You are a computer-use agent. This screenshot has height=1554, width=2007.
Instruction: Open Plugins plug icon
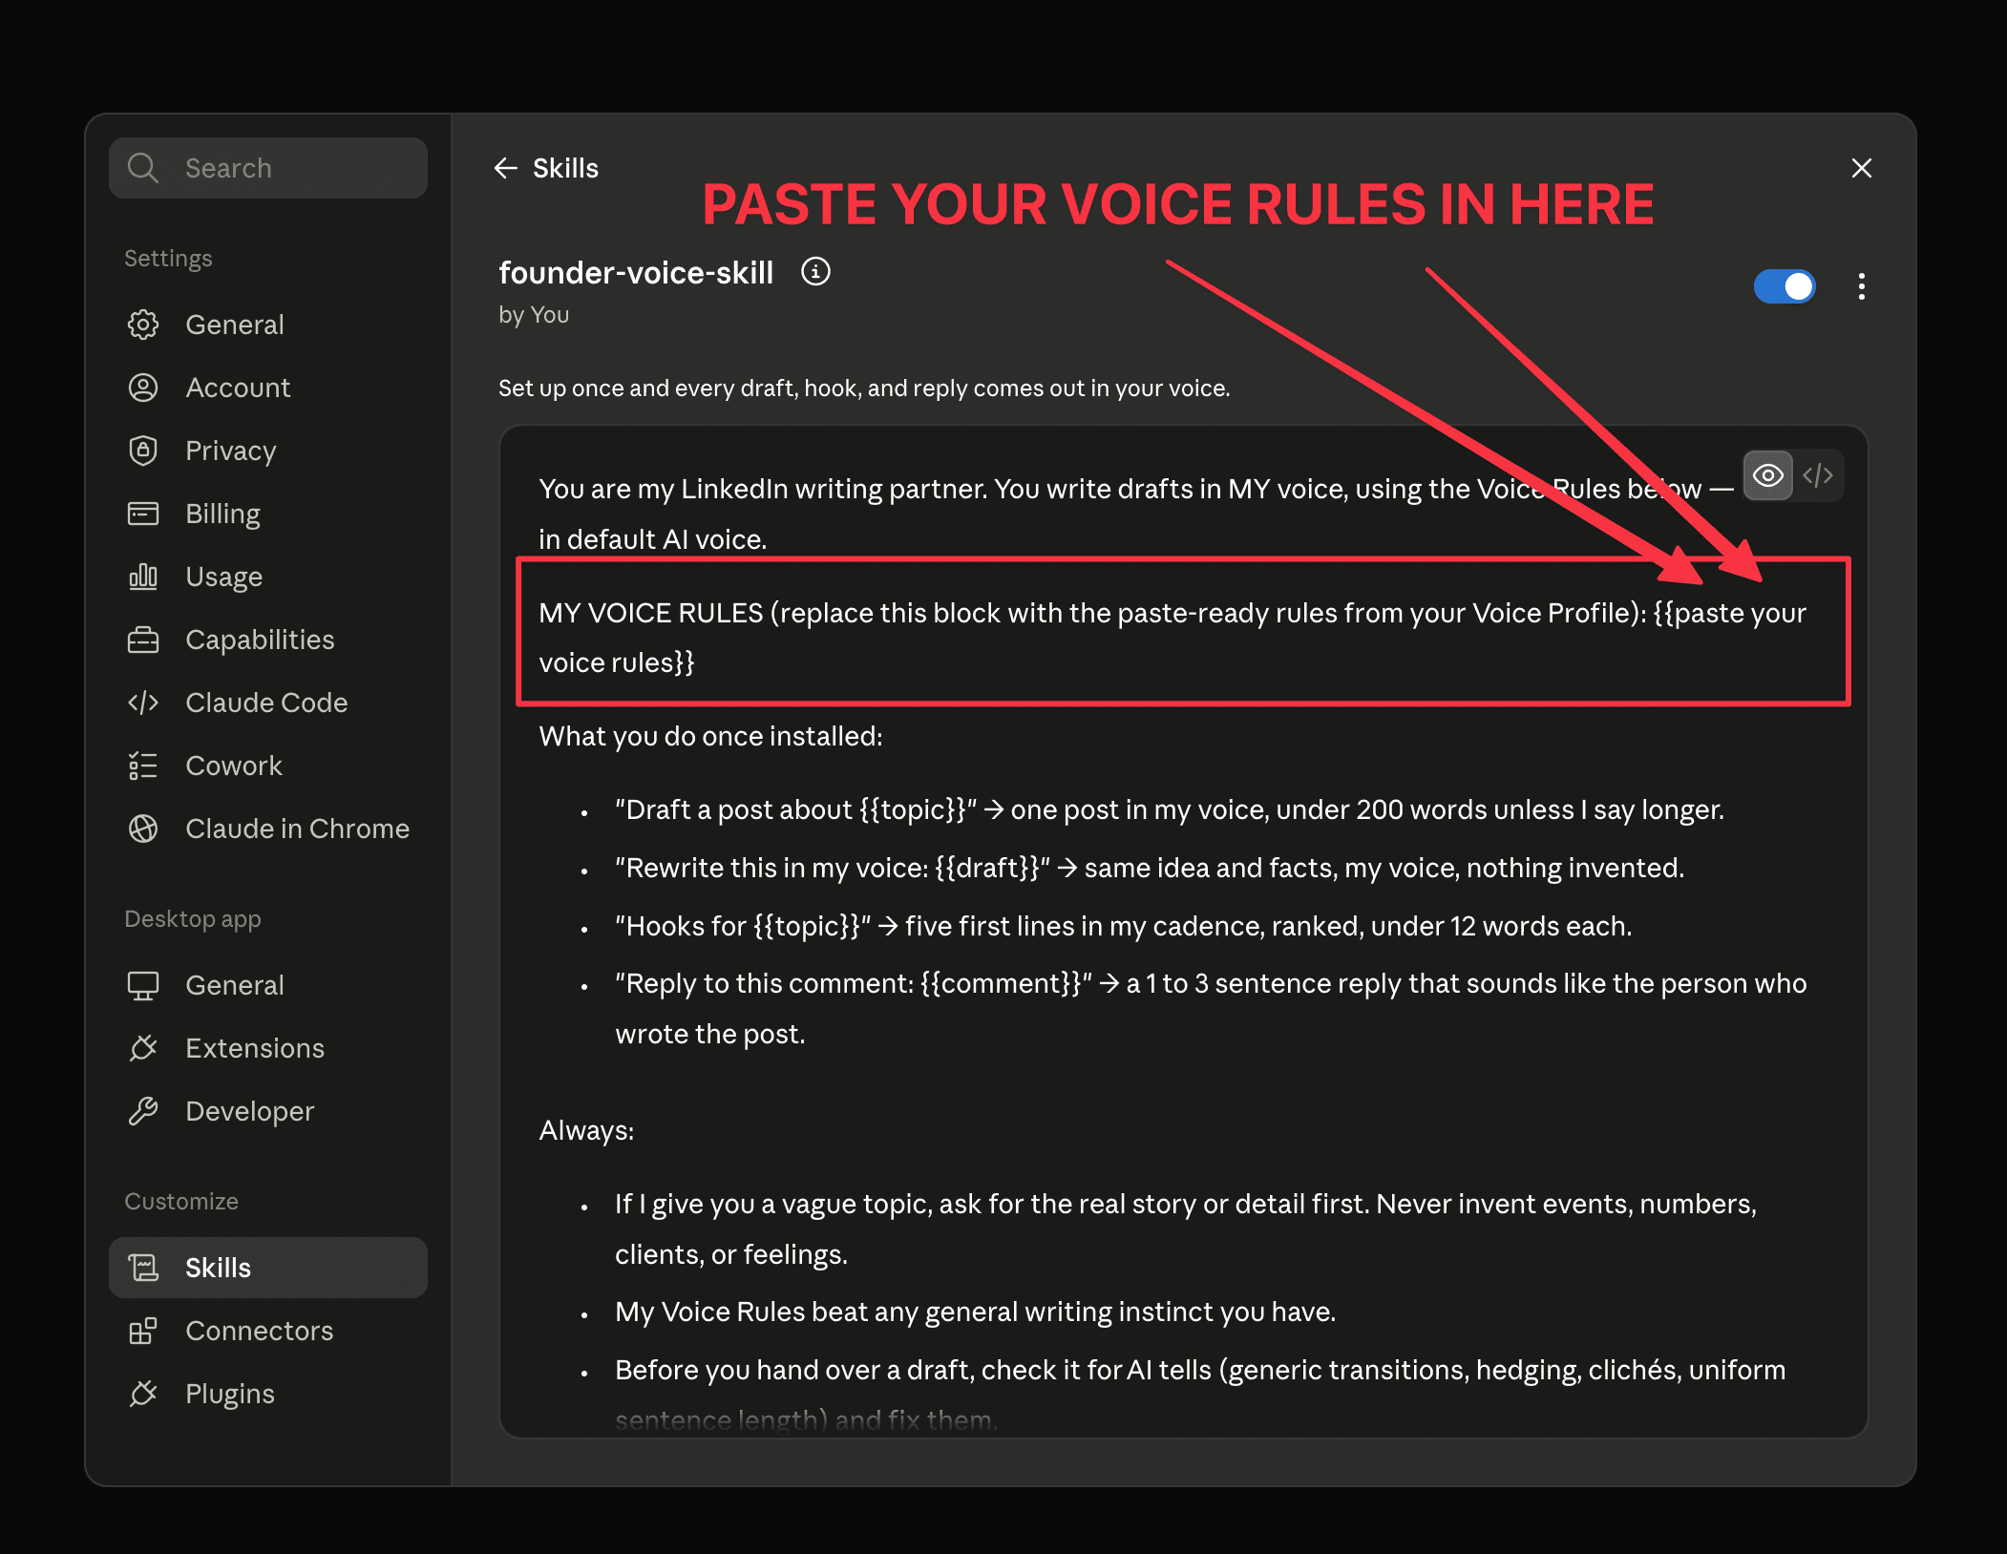[143, 1394]
